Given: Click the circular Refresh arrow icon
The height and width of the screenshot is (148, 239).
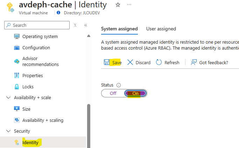Looking at the screenshot, I should point(159,62).
